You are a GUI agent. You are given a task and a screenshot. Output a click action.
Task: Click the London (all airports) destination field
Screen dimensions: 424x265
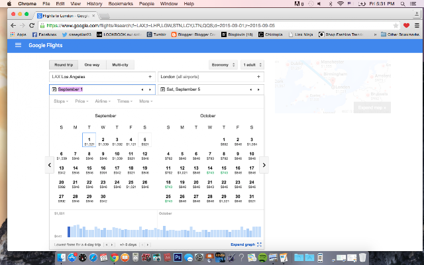point(211,77)
